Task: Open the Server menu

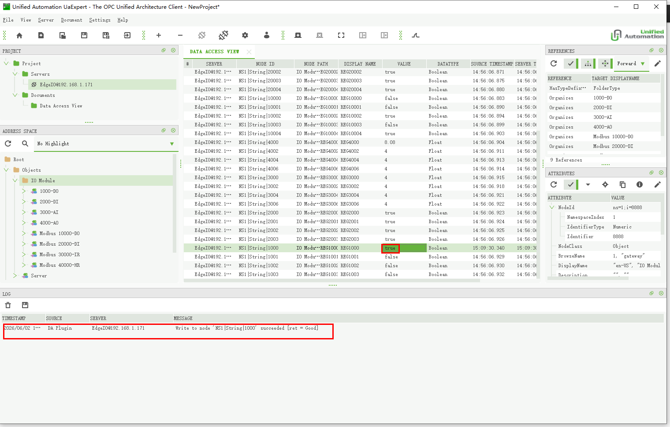Action: tap(46, 20)
